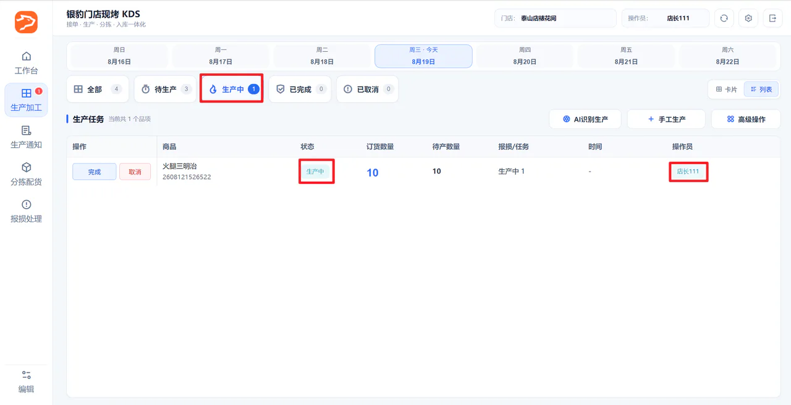This screenshot has width=791, height=405.
Task: Click the 报损/任务 column header
Action: coord(514,147)
